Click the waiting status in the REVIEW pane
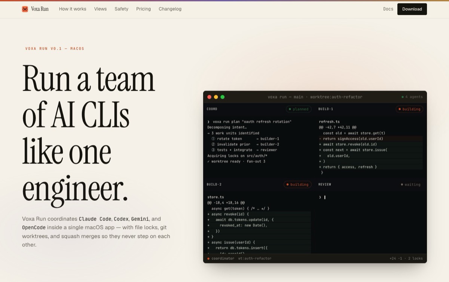 [410, 185]
